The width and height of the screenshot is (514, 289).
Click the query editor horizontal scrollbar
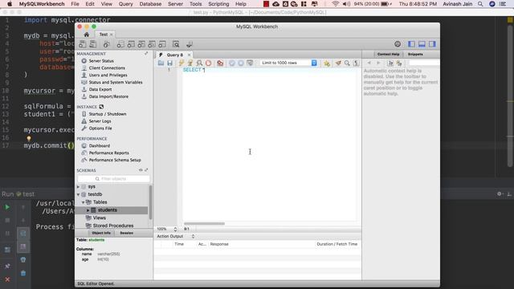[x=204, y=224]
